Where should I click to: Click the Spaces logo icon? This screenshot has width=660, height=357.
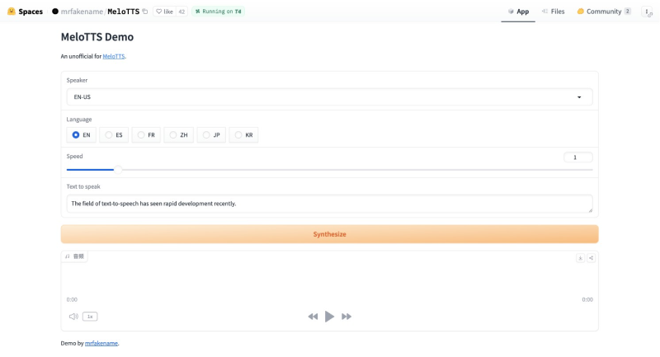[12, 12]
